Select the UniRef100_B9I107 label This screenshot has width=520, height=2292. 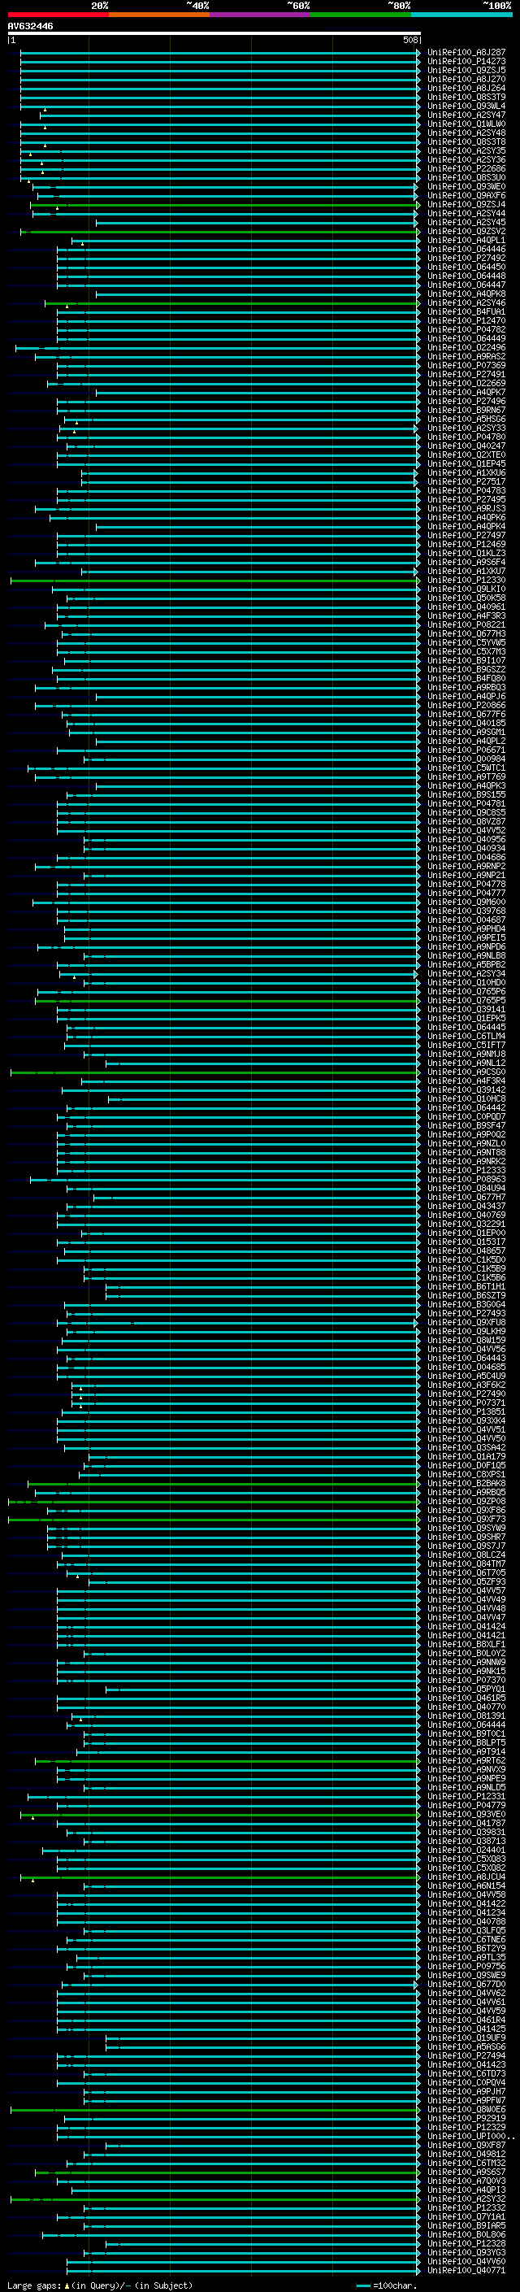pos(466,660)
